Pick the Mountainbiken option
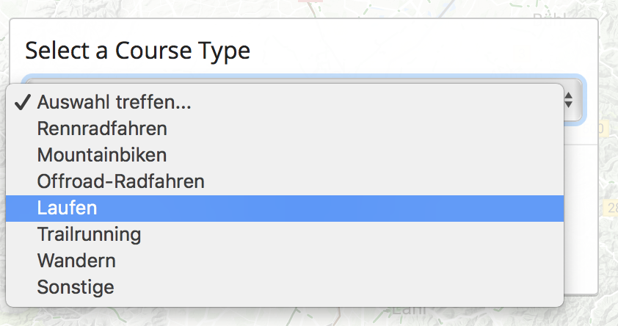Image resolution: width=618 pixels, height=326 pixels. [102, 155]
